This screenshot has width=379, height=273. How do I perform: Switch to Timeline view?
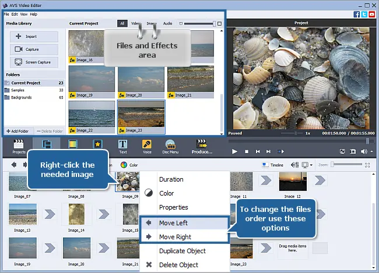[x=273, y=165]
